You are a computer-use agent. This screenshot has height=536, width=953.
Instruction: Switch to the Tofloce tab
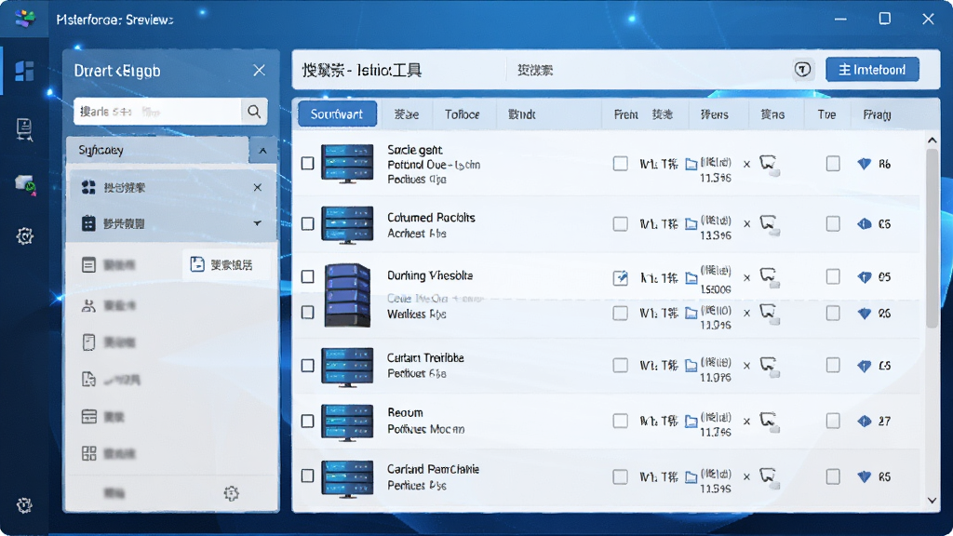tap(462, 114)
